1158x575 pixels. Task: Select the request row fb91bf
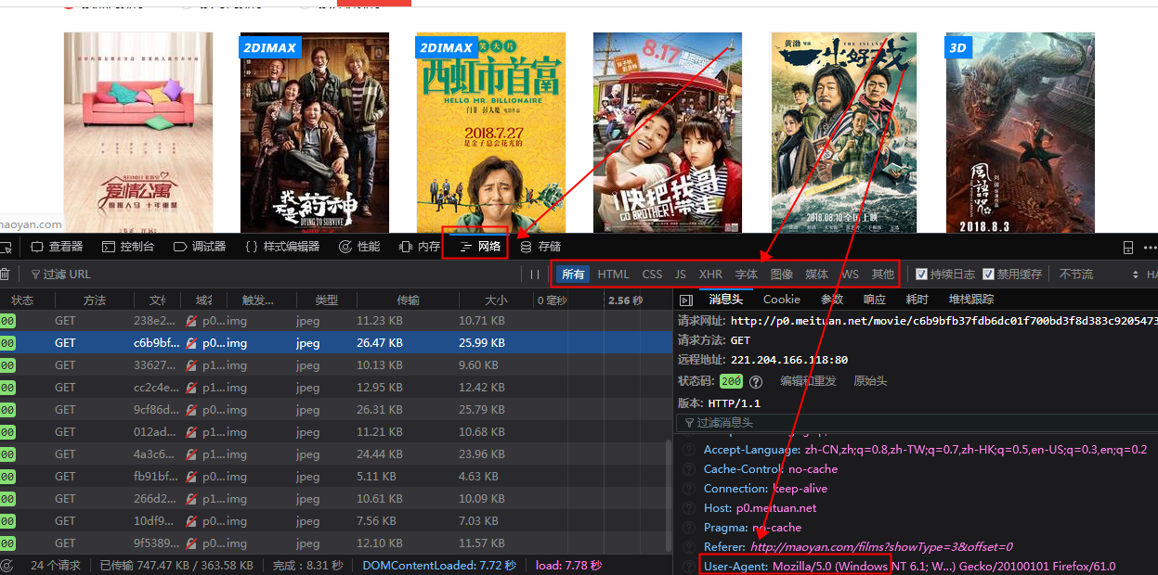(333, 476)
